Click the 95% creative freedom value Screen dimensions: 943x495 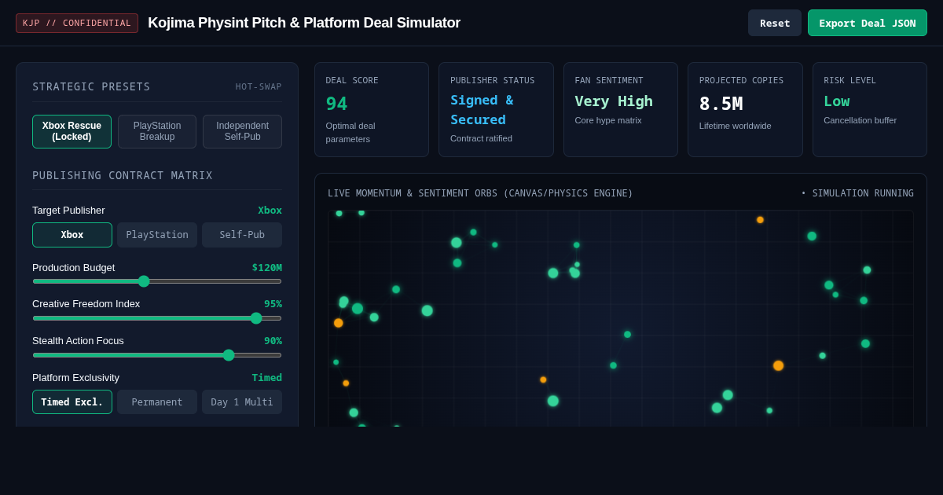(x=273, y=304)
